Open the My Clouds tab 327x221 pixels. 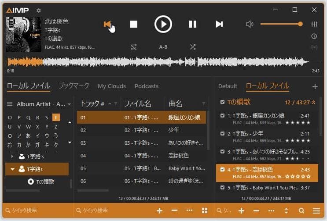pos(112,86)
